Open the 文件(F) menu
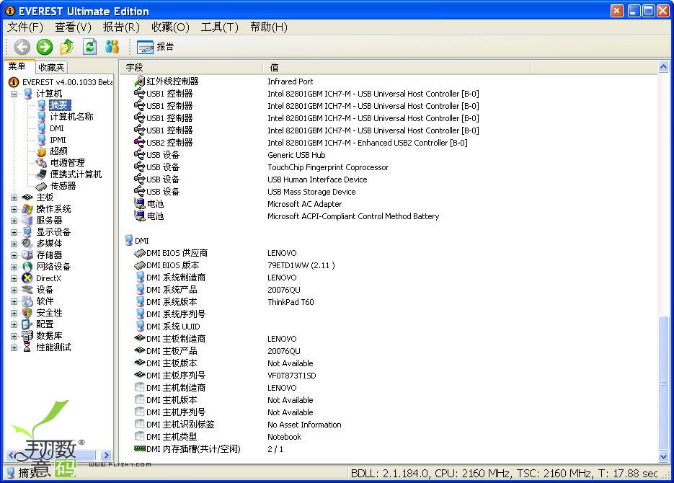 coord(25,27)
